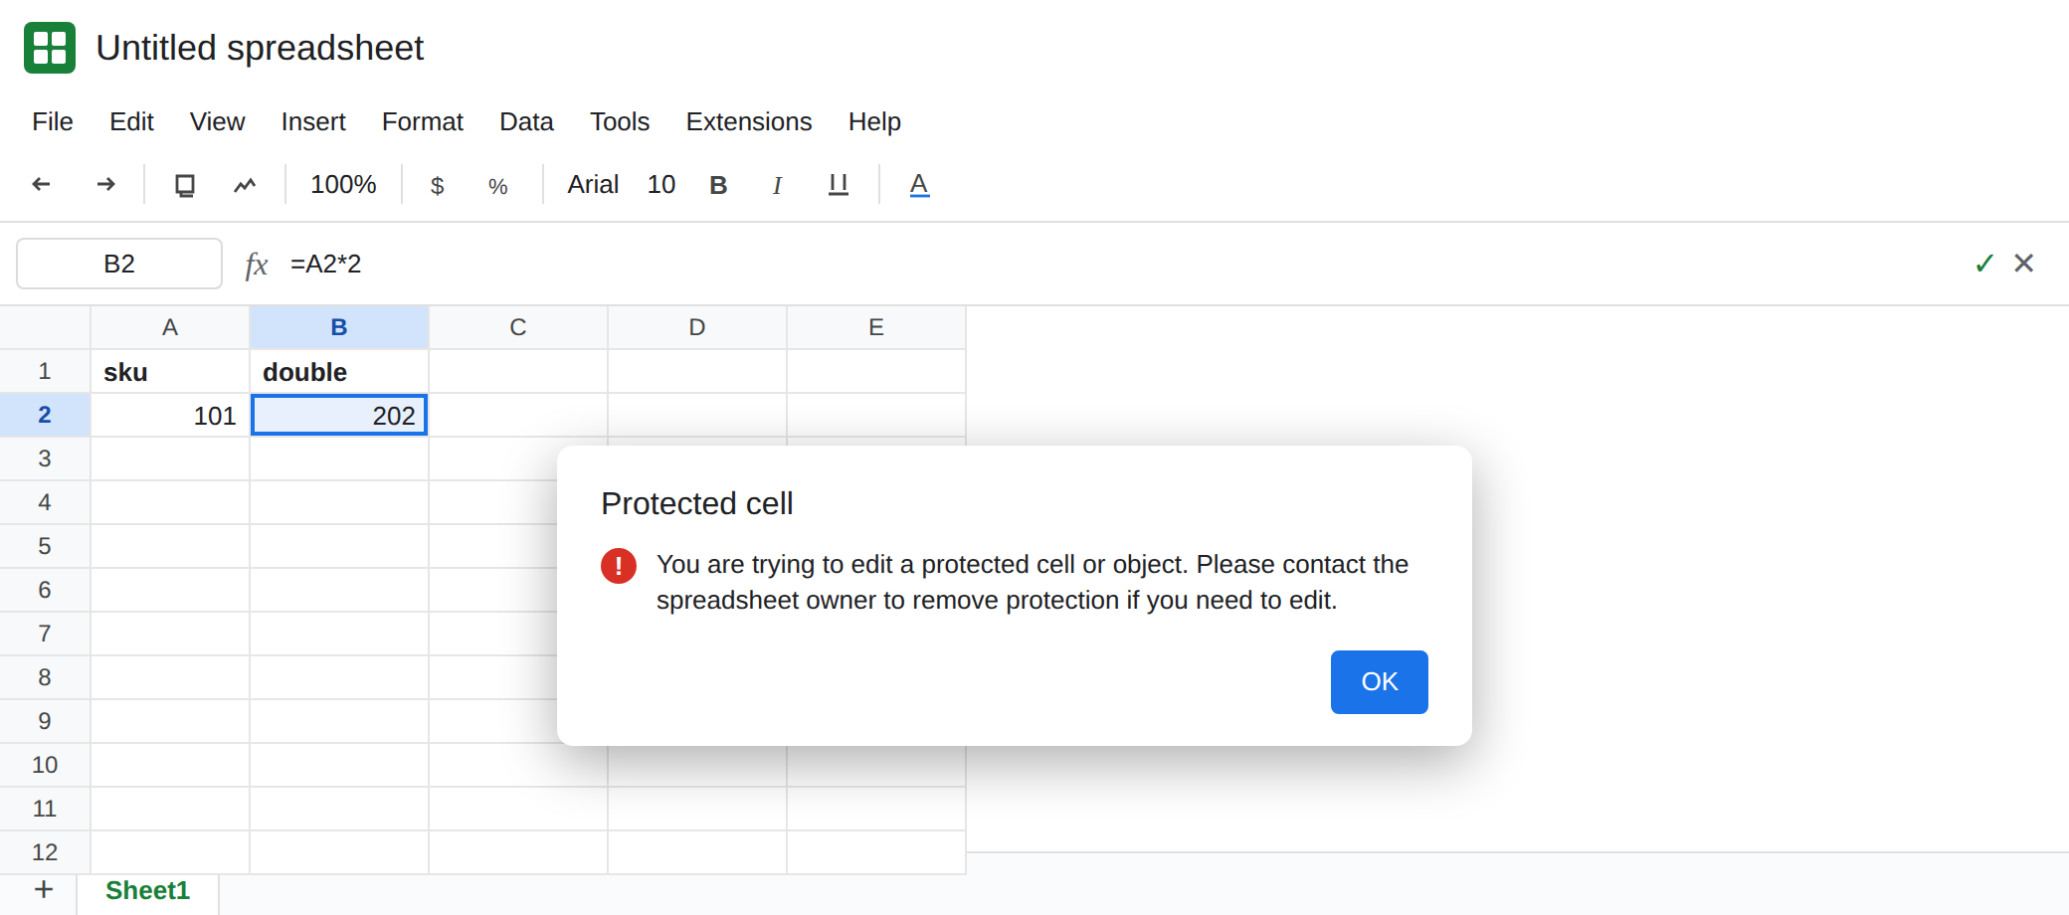Select row 5 header
The height and width of the screenshot is (915, 2069).
click(45, 546)
